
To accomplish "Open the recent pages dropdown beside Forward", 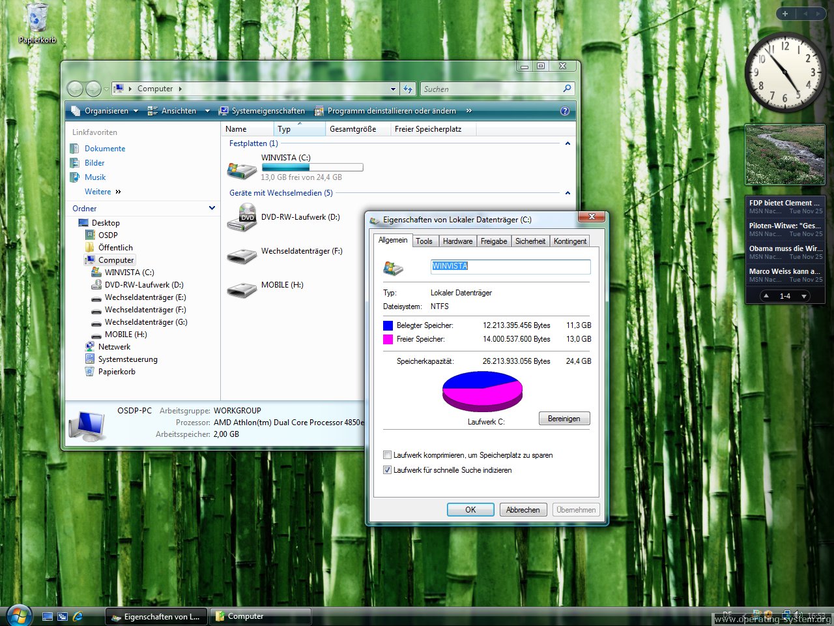I will coord(106,89).
